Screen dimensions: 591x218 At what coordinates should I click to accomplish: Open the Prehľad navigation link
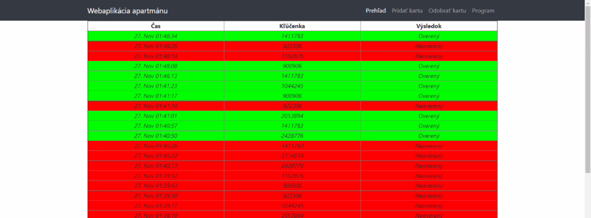[375, 10]
